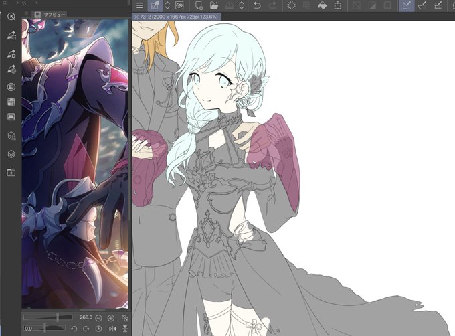Zoom out Sub View with minus button

(98, 319)
